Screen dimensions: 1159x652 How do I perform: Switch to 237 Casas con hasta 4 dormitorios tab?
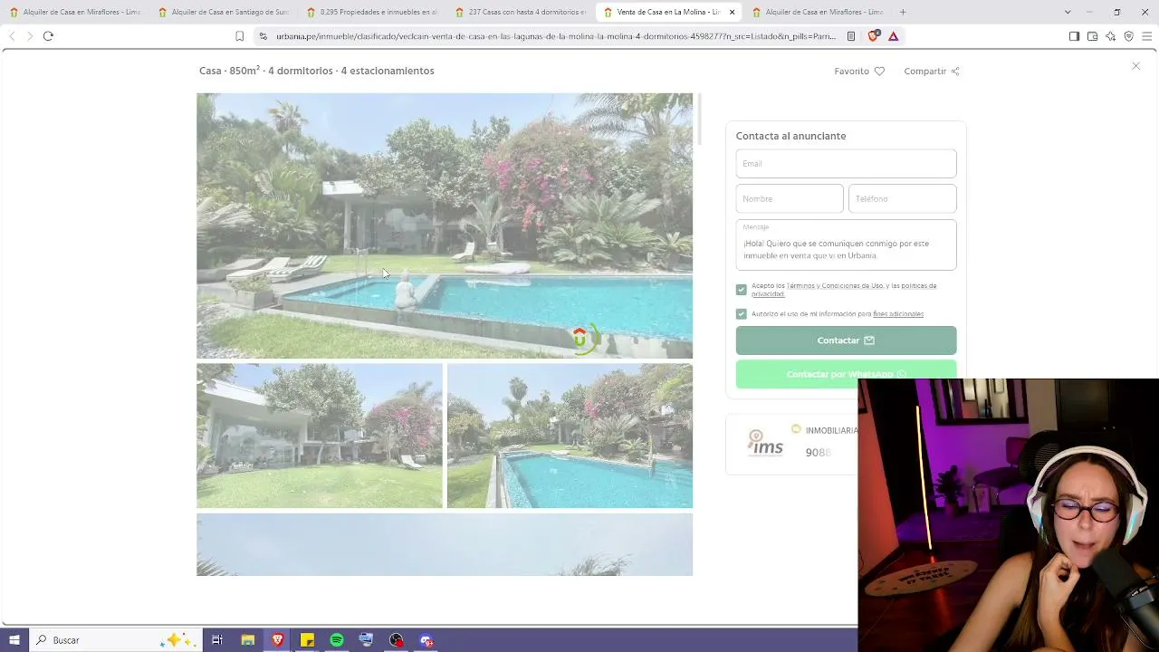tap(521, 12)
